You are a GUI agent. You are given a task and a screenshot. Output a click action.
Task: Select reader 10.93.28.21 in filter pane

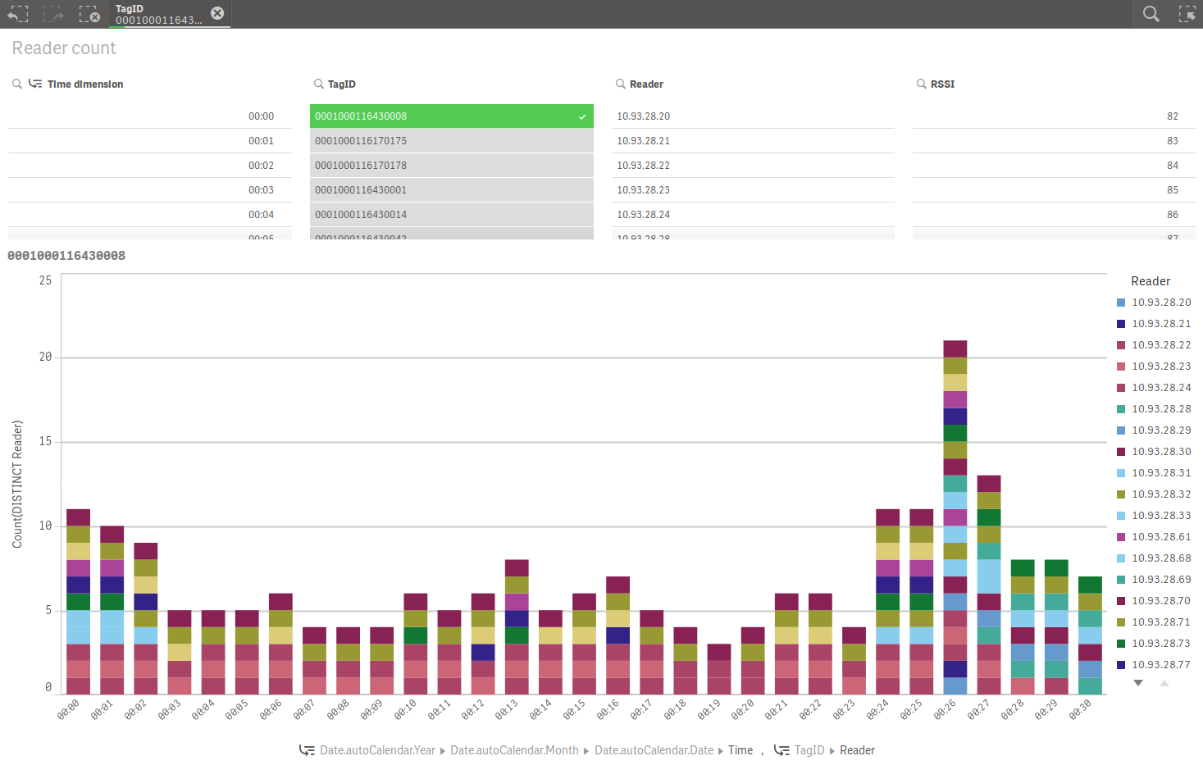753,141
